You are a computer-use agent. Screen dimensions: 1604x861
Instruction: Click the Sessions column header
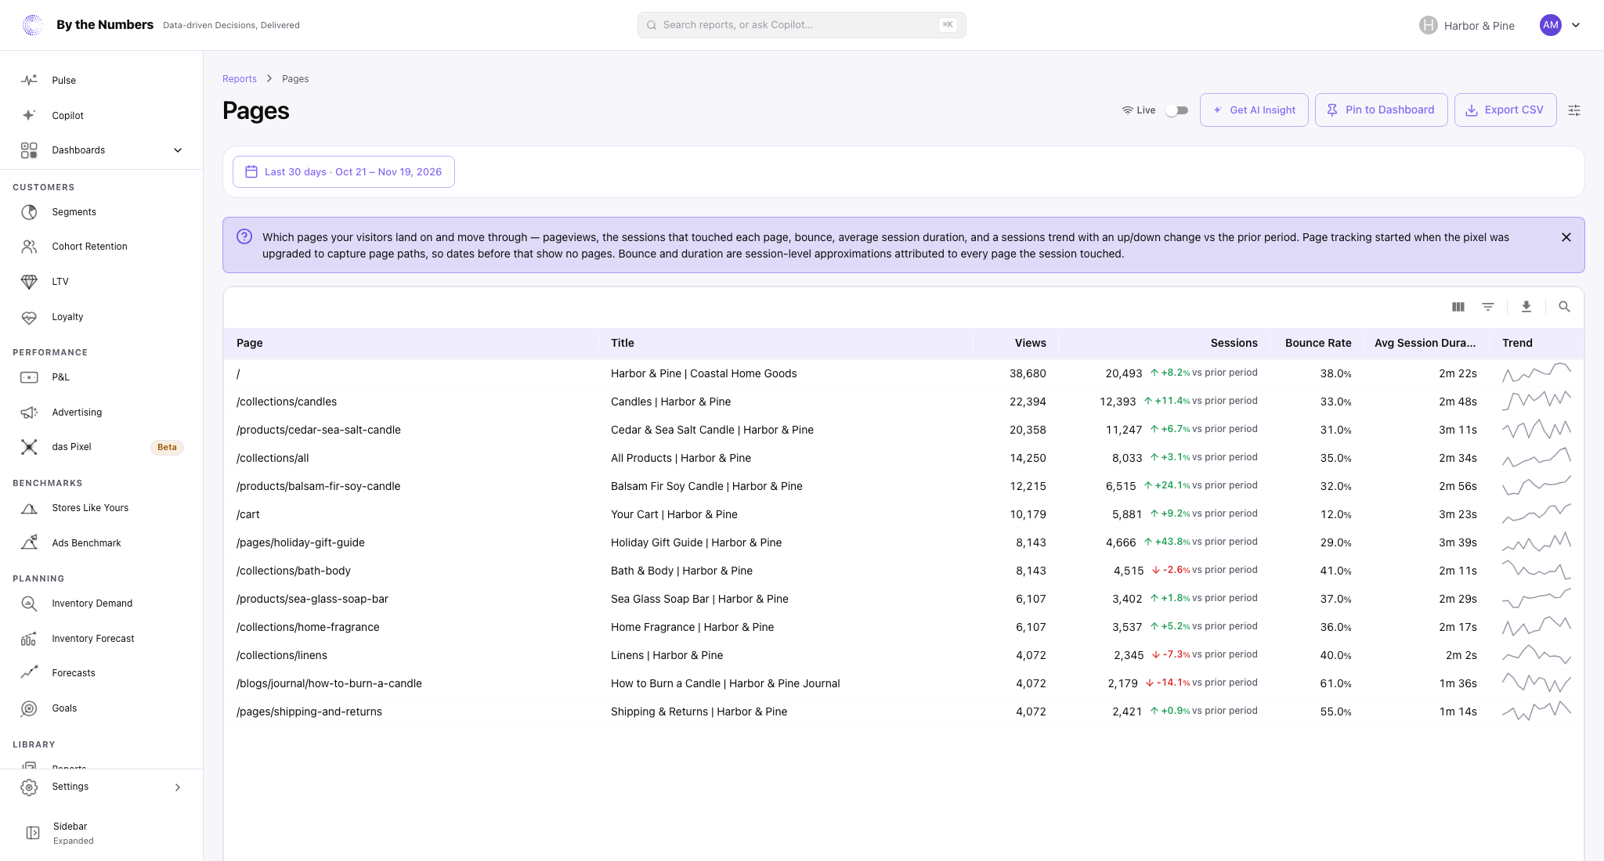pyautogui.click(x=1234, y=343)
